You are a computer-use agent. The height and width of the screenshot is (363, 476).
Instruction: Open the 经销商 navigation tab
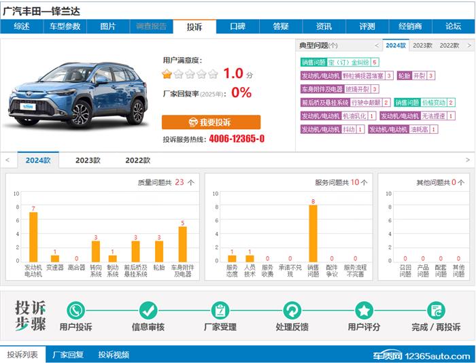point(410,27)
